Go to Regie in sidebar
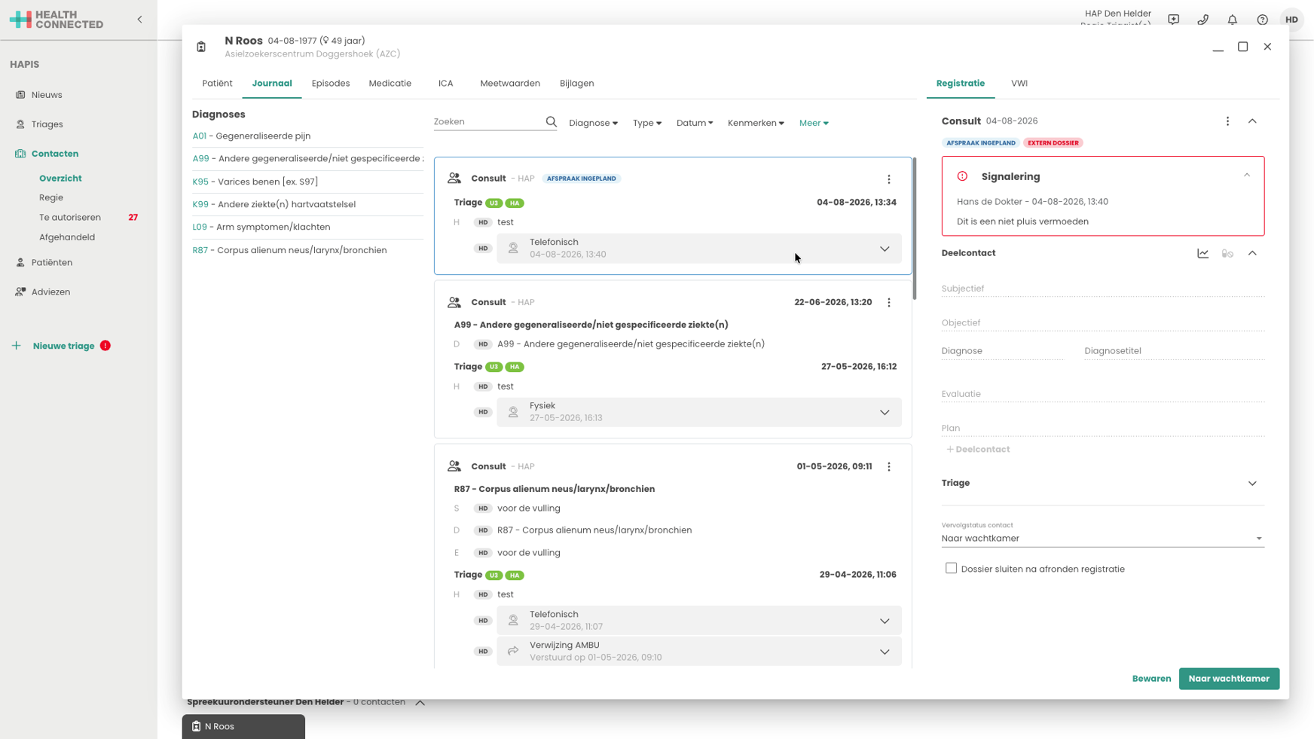Viewport: 1314px width, 739px height. point(51,198)
